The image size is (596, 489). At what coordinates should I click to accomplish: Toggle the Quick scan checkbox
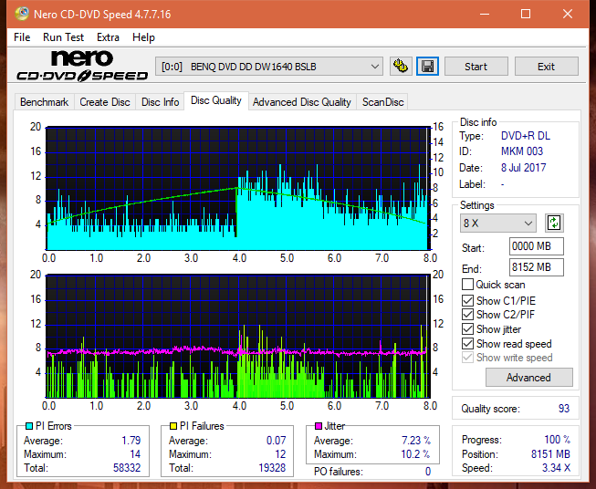pos(467,285)
